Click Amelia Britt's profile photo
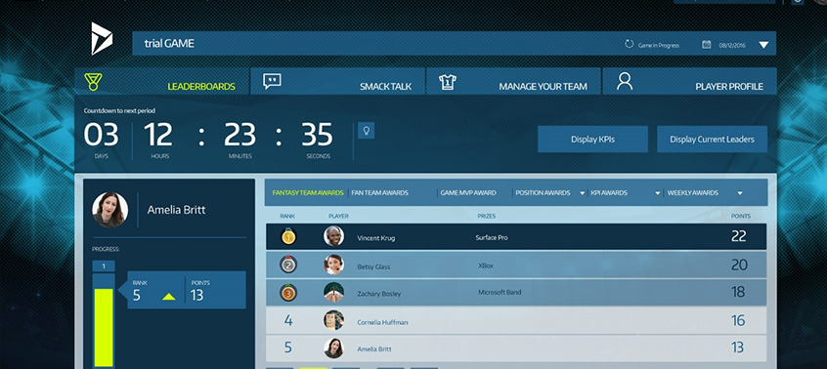Viewport: 827px width, 369px height. click(109, 210)
